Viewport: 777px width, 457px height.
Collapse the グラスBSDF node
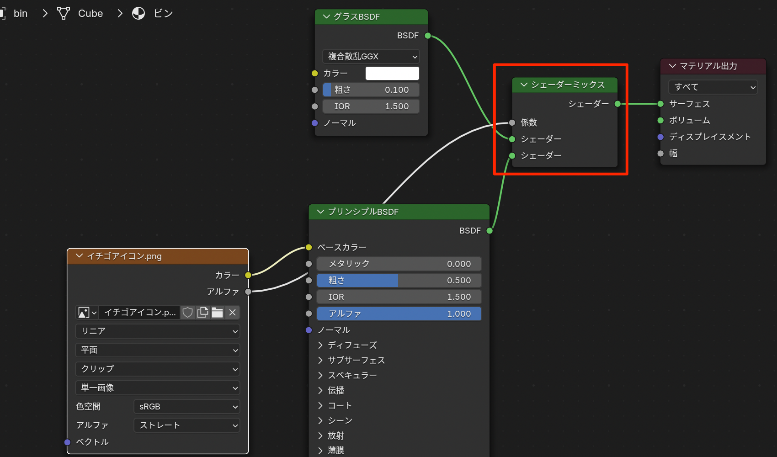pyautogui.click(x=326, y=17)
